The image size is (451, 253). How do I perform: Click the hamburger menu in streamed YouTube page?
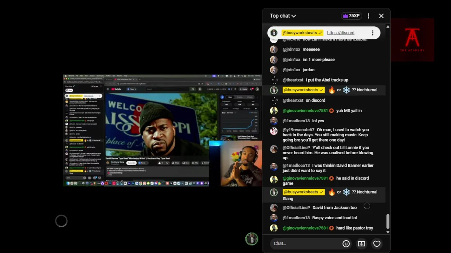[108, 89]
